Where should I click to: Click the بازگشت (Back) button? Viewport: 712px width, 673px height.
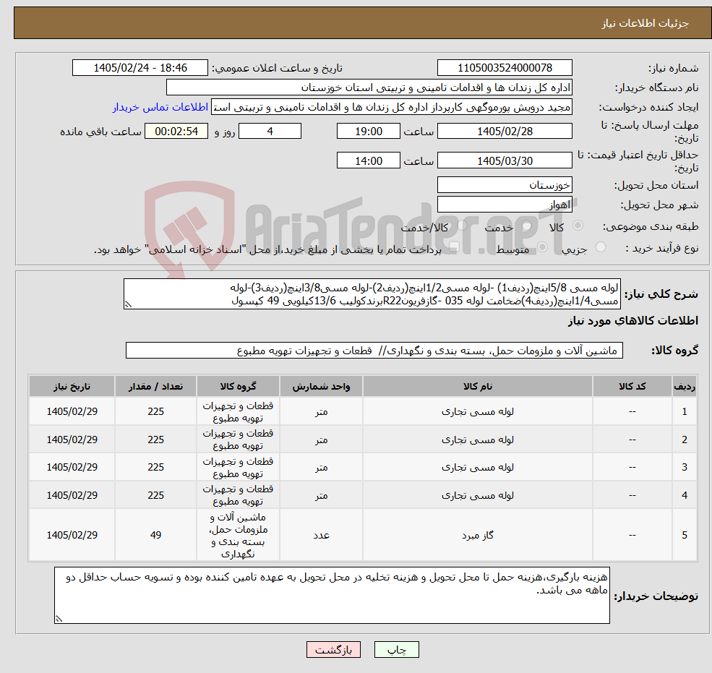(333, 650)
